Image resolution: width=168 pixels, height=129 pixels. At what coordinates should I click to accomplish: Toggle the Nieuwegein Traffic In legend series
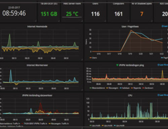point(60,124)
